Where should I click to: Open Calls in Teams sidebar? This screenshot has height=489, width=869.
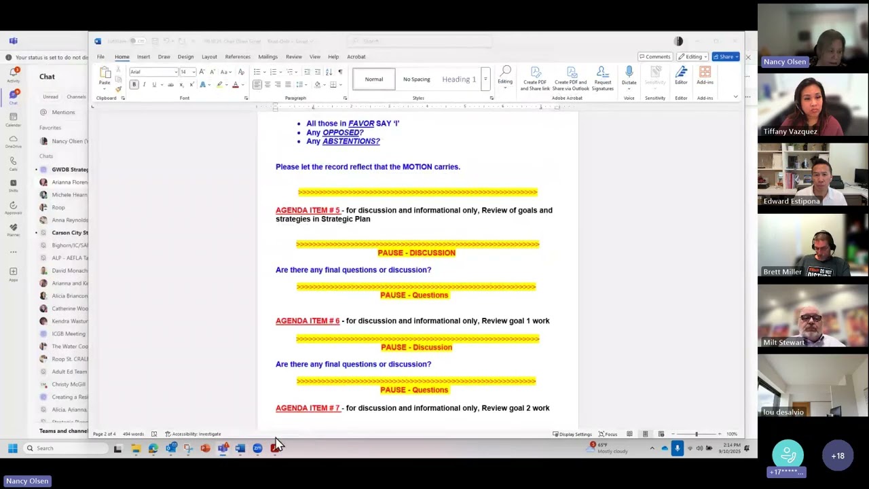click(13, 163)
